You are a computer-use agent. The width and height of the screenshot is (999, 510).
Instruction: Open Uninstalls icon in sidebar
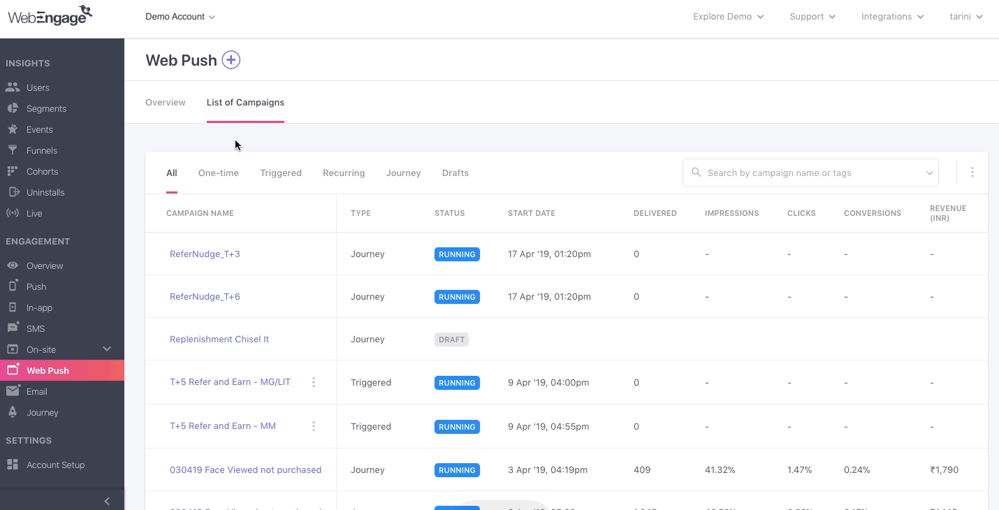(x=13, y=192)
